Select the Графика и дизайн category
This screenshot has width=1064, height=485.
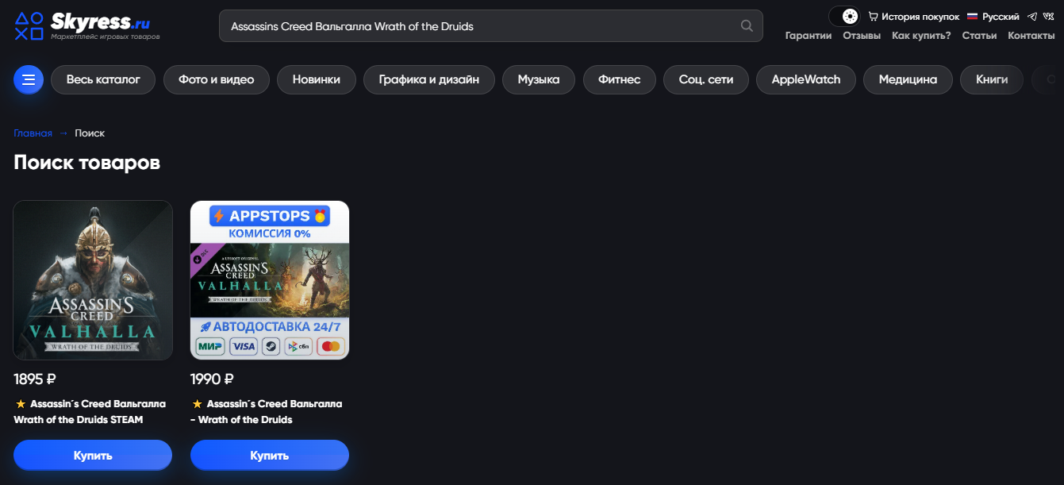pos(429,79)
